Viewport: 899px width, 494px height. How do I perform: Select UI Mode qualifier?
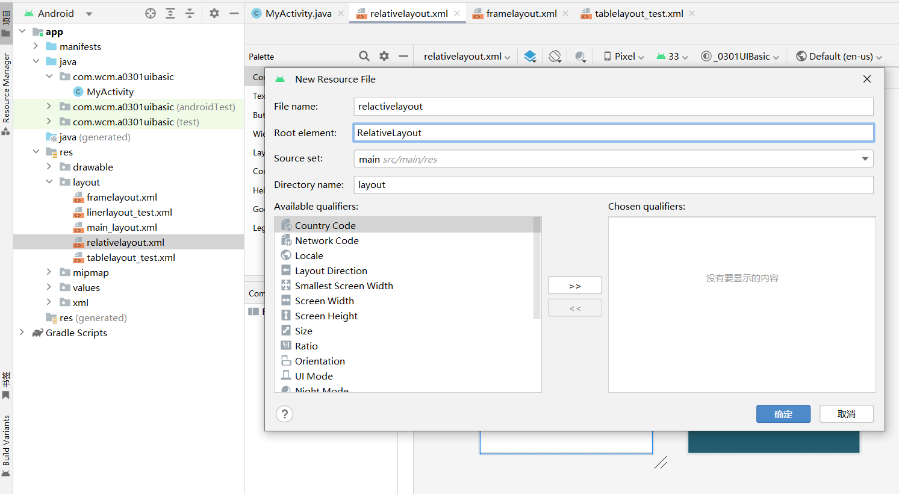click(404, 376)
